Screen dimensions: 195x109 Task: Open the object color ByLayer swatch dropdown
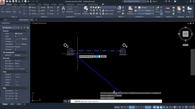(x=146, y=8)
